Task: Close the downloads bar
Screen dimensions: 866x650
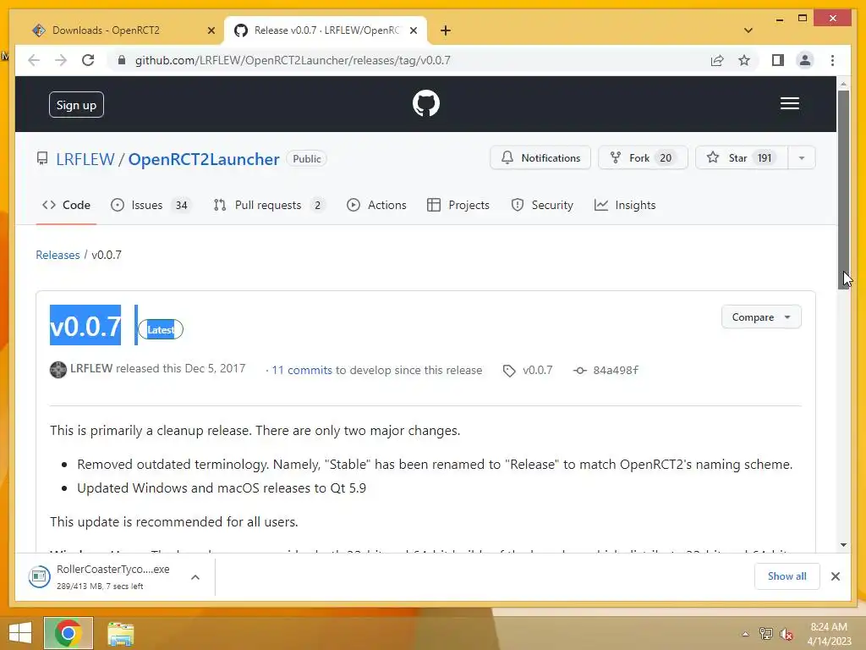Action: coord(835,576)
